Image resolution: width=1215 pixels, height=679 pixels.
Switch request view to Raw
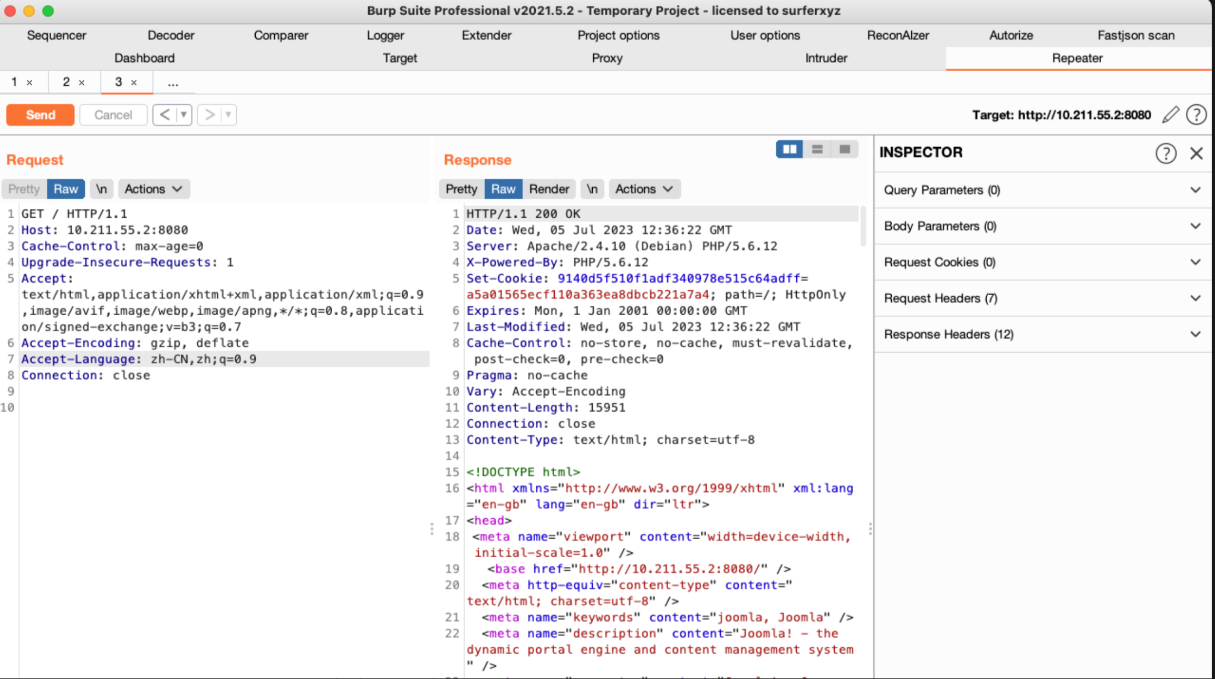66,189
